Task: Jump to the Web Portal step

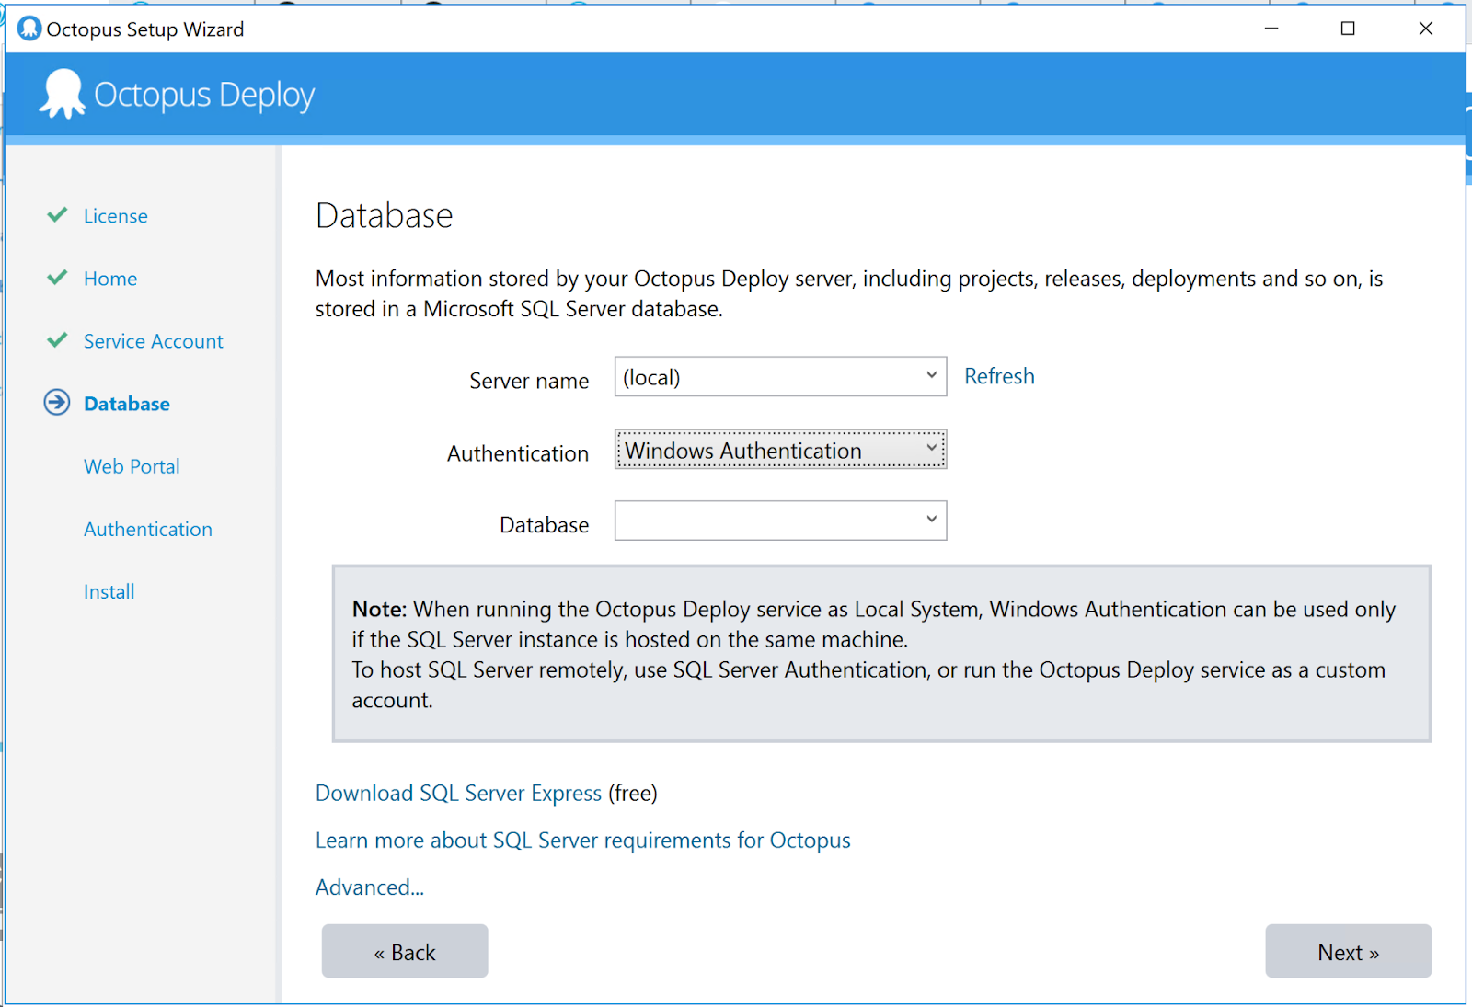Action: tap(132, 466)
